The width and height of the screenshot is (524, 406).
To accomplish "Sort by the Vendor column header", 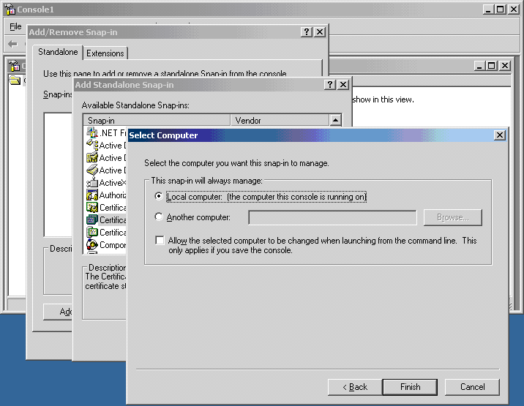I will click(280, 120).
